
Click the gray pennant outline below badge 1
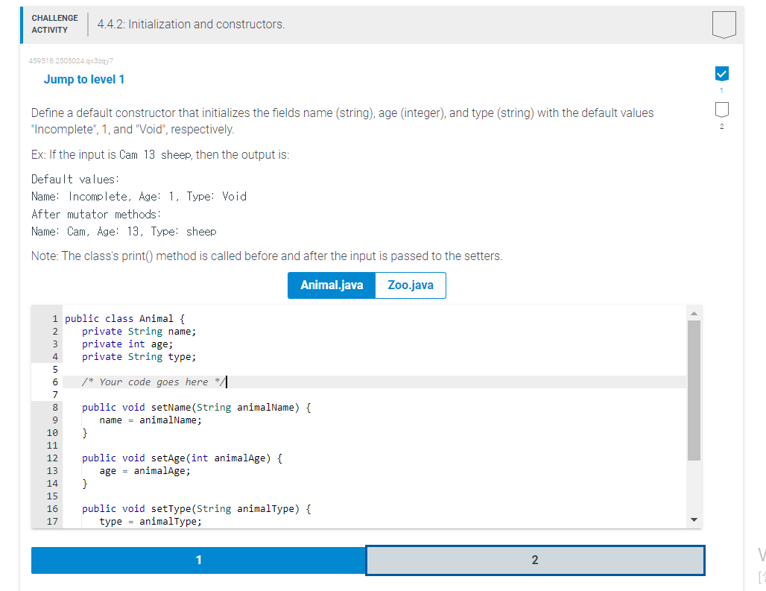click(x=721, y=108)
